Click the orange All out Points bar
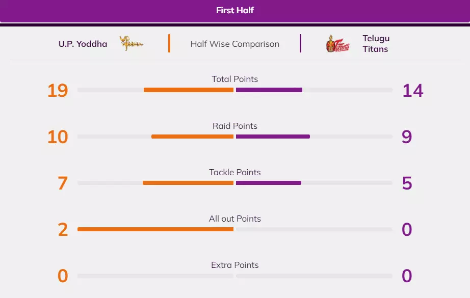The image size is (470, 298). (x=155, y=229)
